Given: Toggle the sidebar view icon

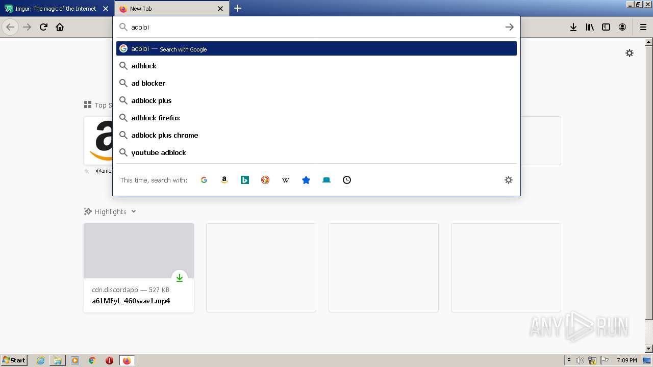Looking at the screenshot, I should (x=606, y=27).
